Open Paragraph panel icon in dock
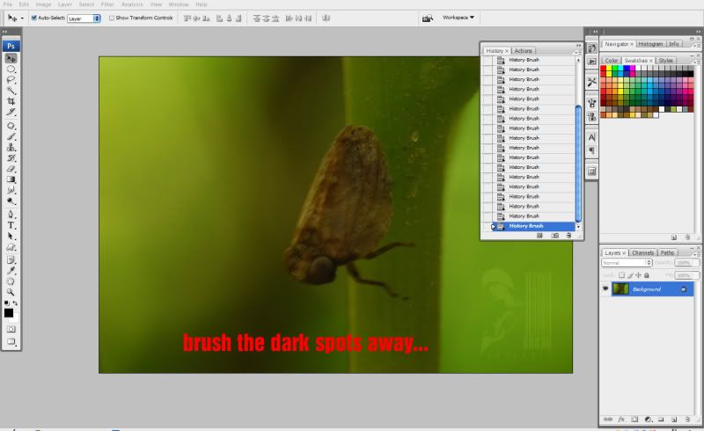The image size is (704, 431). (591, 150)
